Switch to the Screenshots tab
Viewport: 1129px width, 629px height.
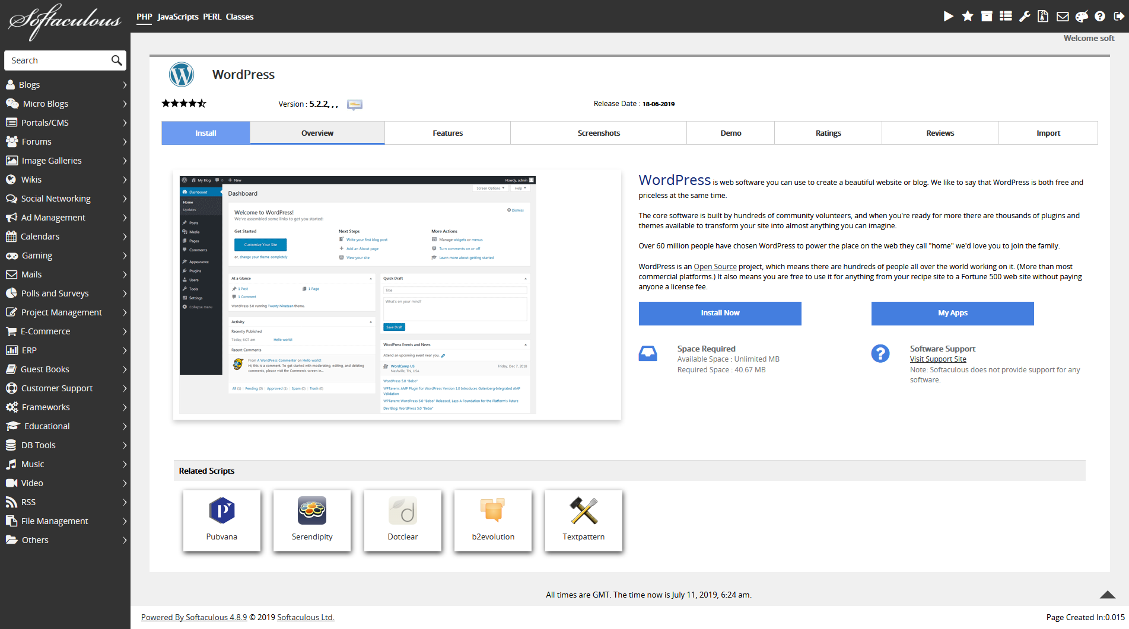(x=598, y=133)
